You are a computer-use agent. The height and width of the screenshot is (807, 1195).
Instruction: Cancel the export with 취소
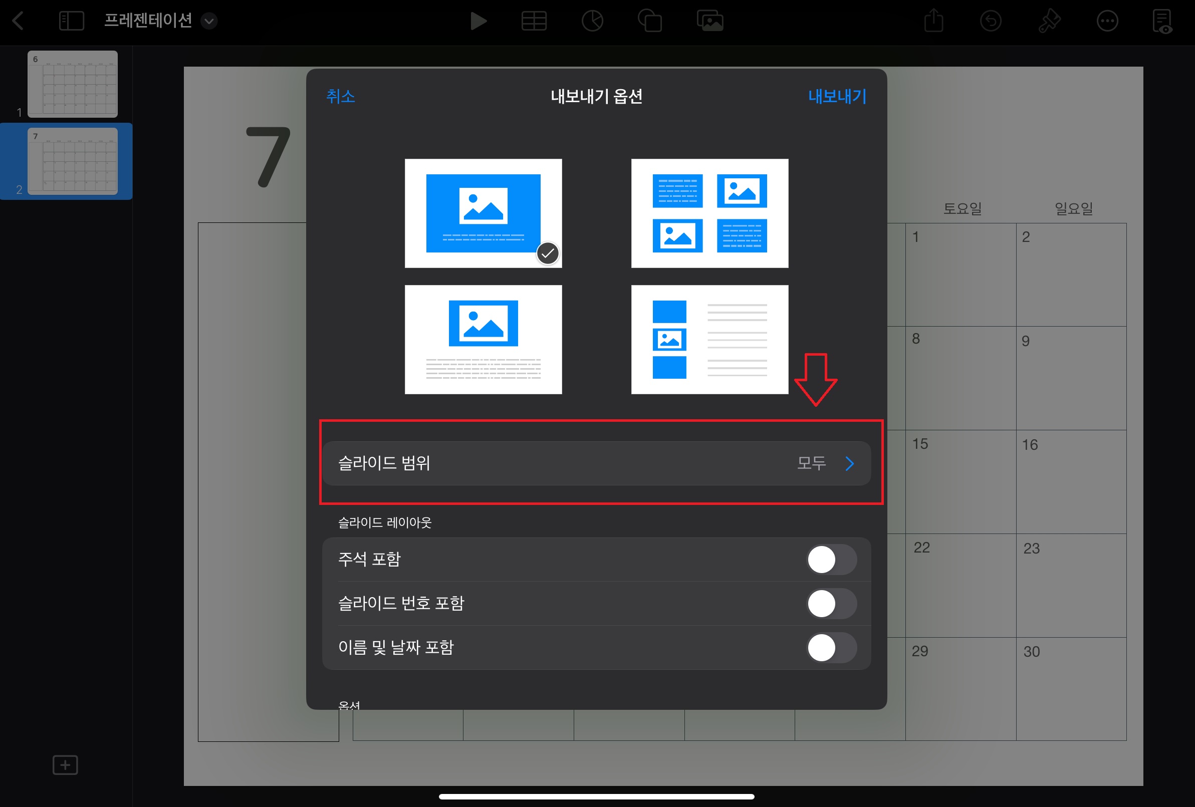340,97
